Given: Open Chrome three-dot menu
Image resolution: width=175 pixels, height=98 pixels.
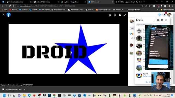Looking at the screenshot, I should pos(173,6).
